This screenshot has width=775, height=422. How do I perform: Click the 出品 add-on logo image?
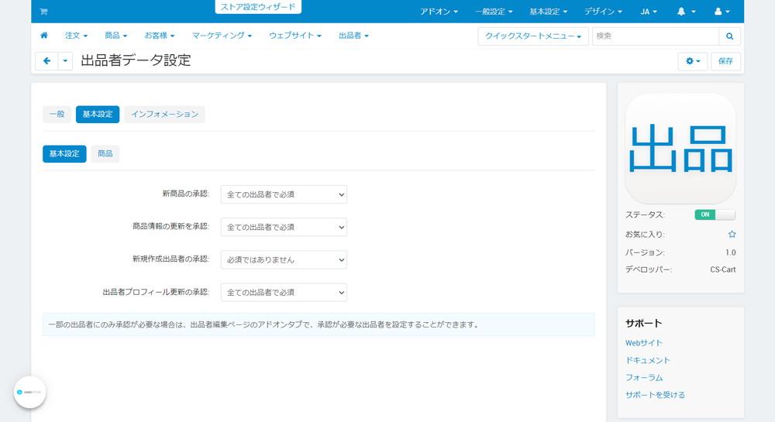pyautogui.click(x=680, y=149)
